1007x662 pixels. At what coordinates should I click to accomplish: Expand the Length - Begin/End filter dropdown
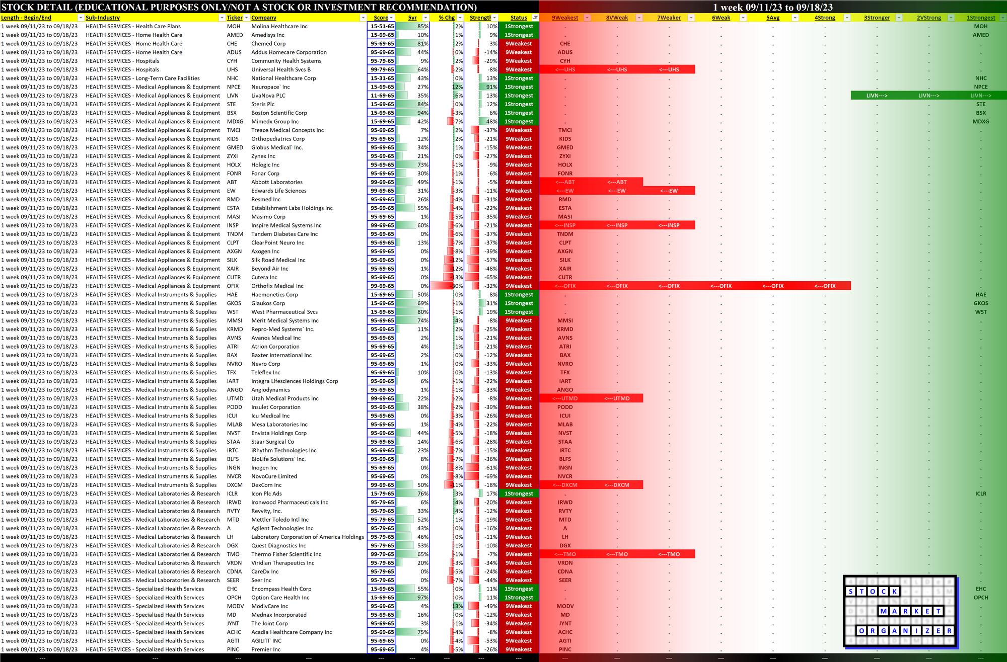(80, 18)
